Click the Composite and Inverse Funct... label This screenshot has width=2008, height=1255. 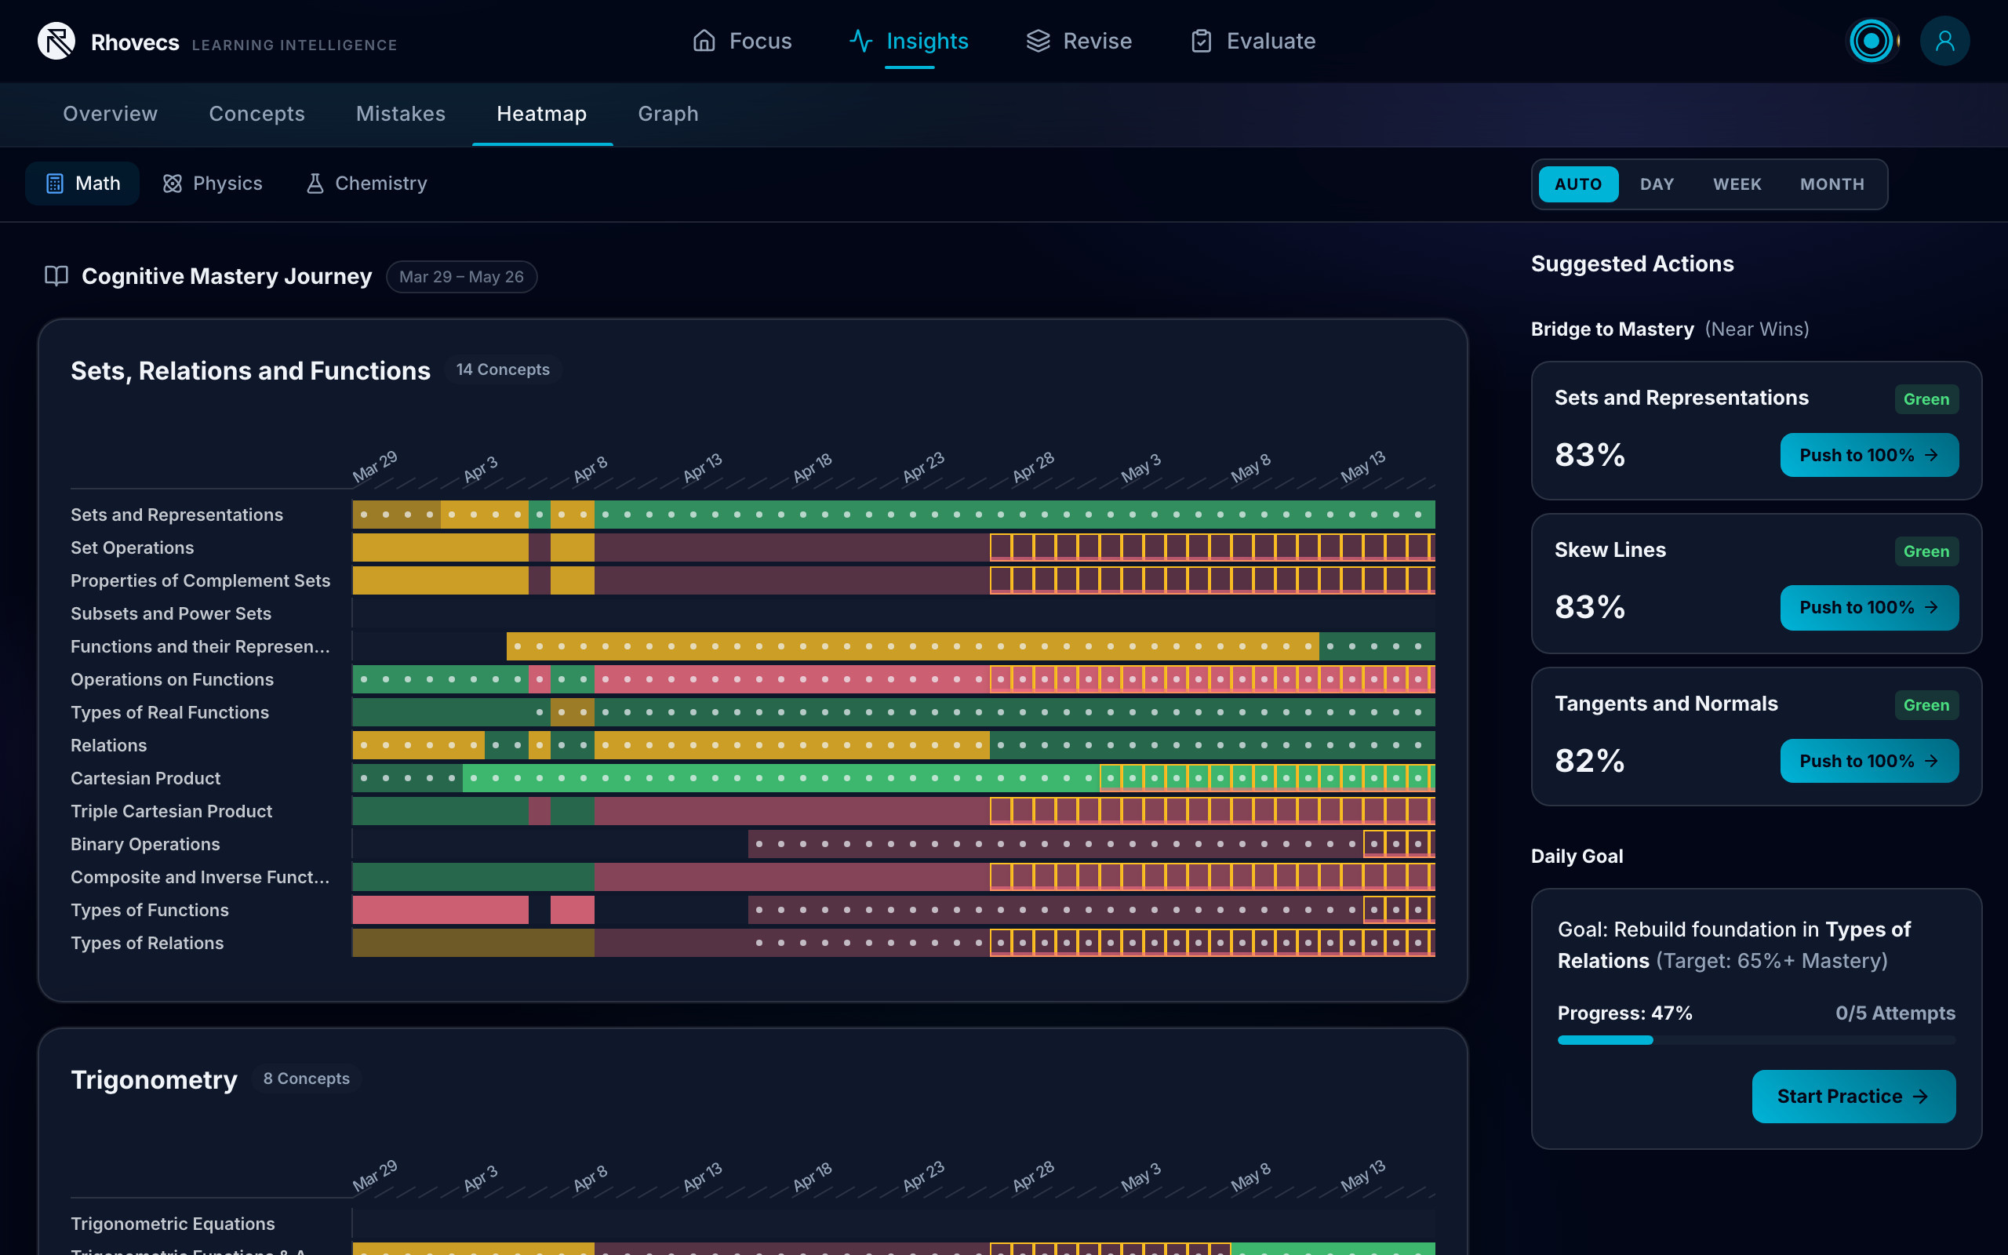pos(200,878)
